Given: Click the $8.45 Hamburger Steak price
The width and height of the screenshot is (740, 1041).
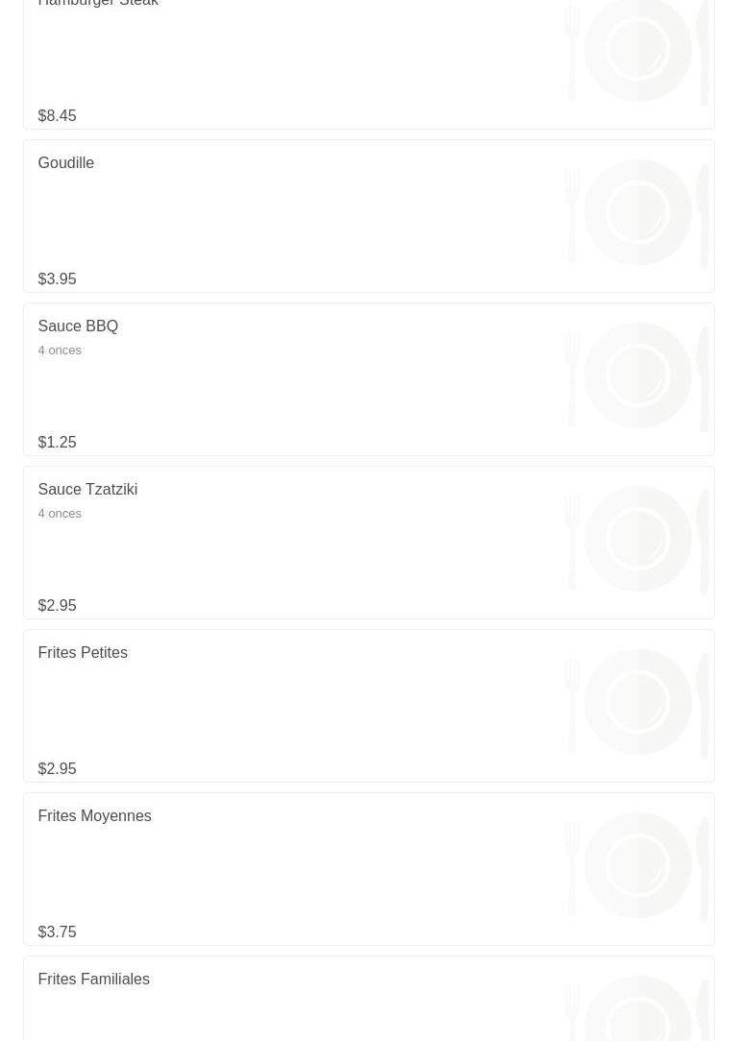Looking at the screenshot, I should [x=57, y=116].
